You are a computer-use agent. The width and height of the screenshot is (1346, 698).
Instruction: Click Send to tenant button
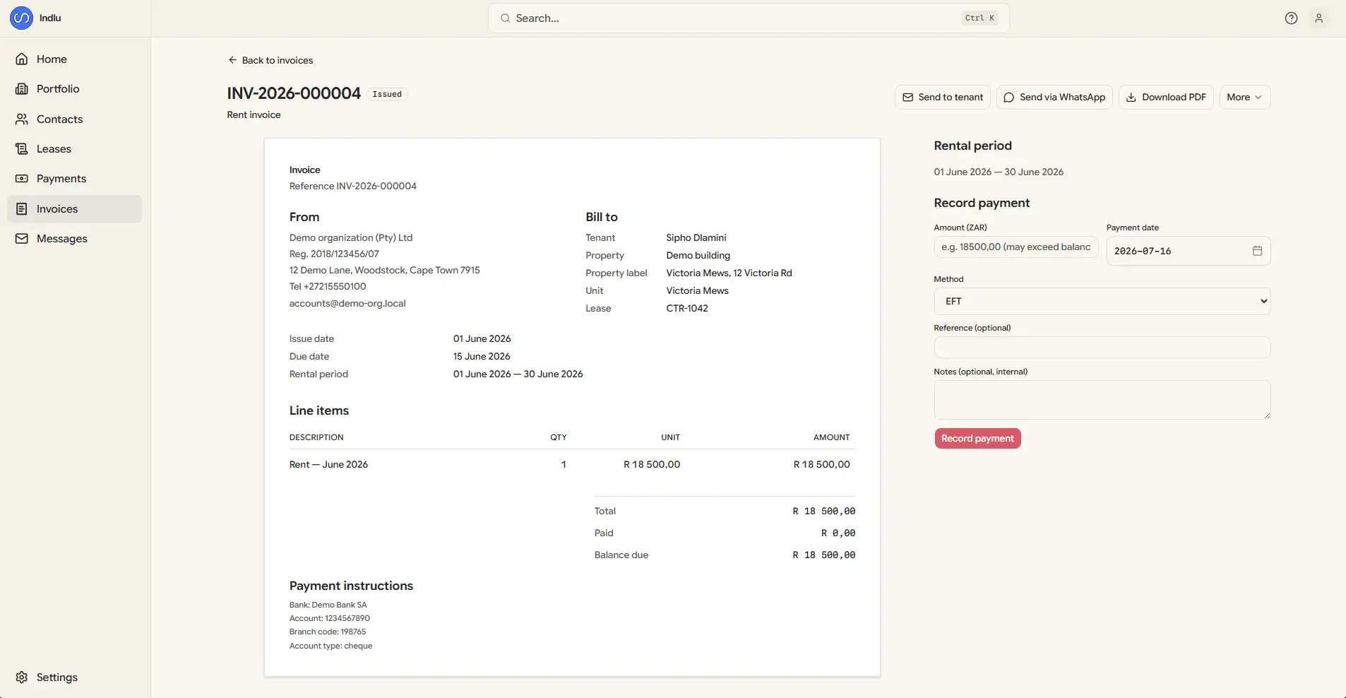click(942, 97)
